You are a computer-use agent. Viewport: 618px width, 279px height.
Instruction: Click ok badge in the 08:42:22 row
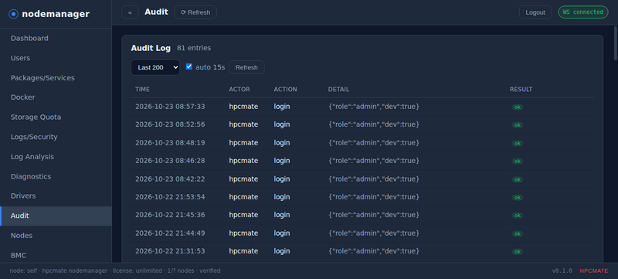[x=518, y=180]
